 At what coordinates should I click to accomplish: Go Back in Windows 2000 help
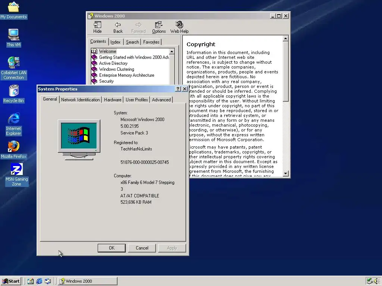[118, 27]
